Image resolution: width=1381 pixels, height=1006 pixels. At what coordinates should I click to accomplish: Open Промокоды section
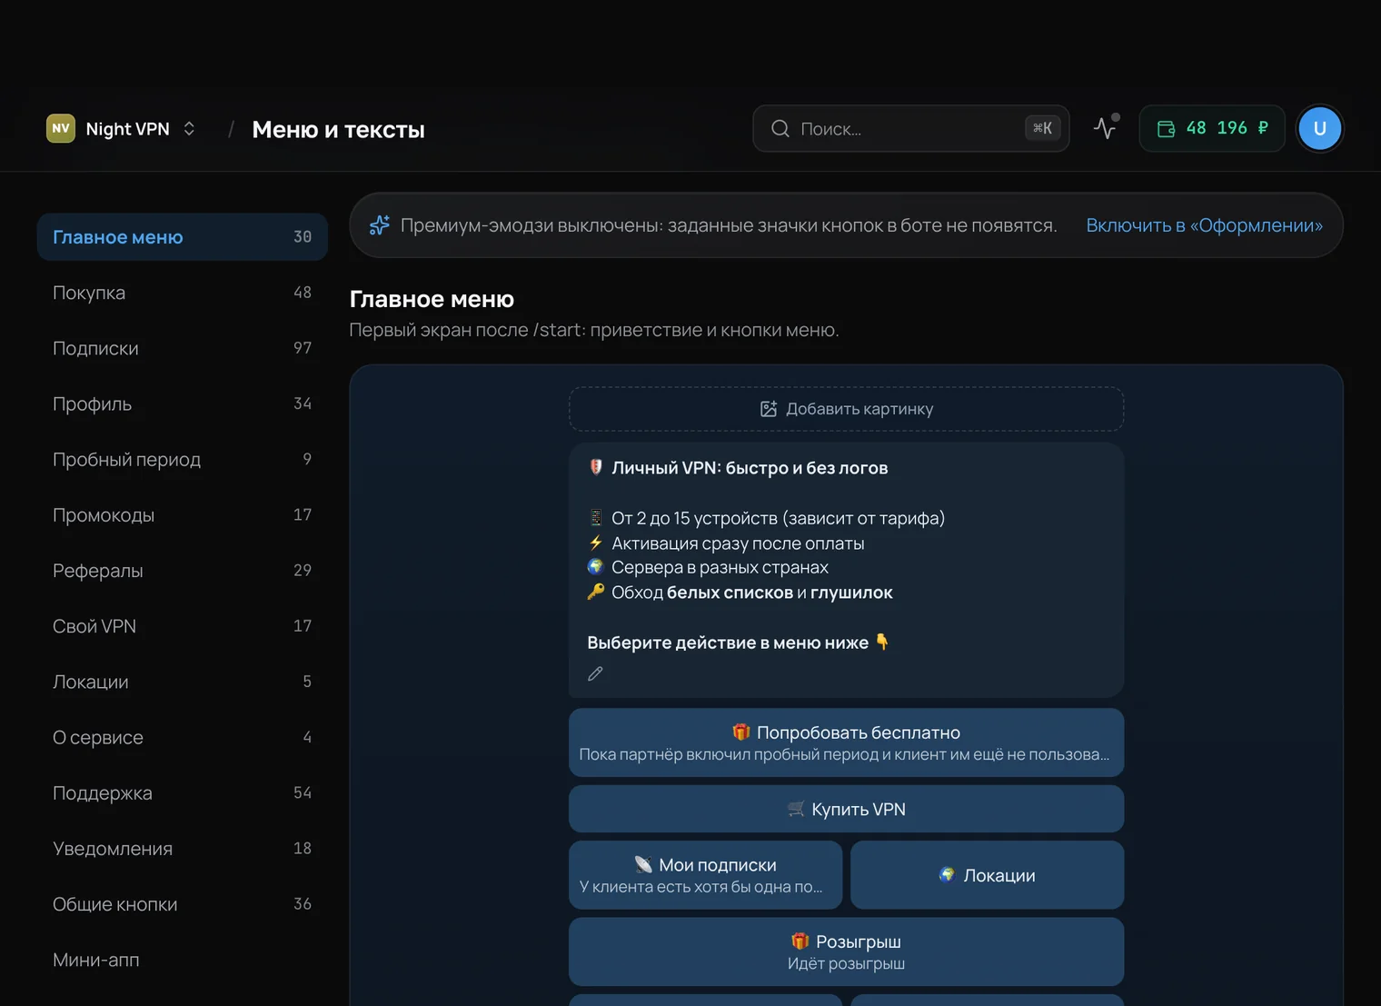183,515
